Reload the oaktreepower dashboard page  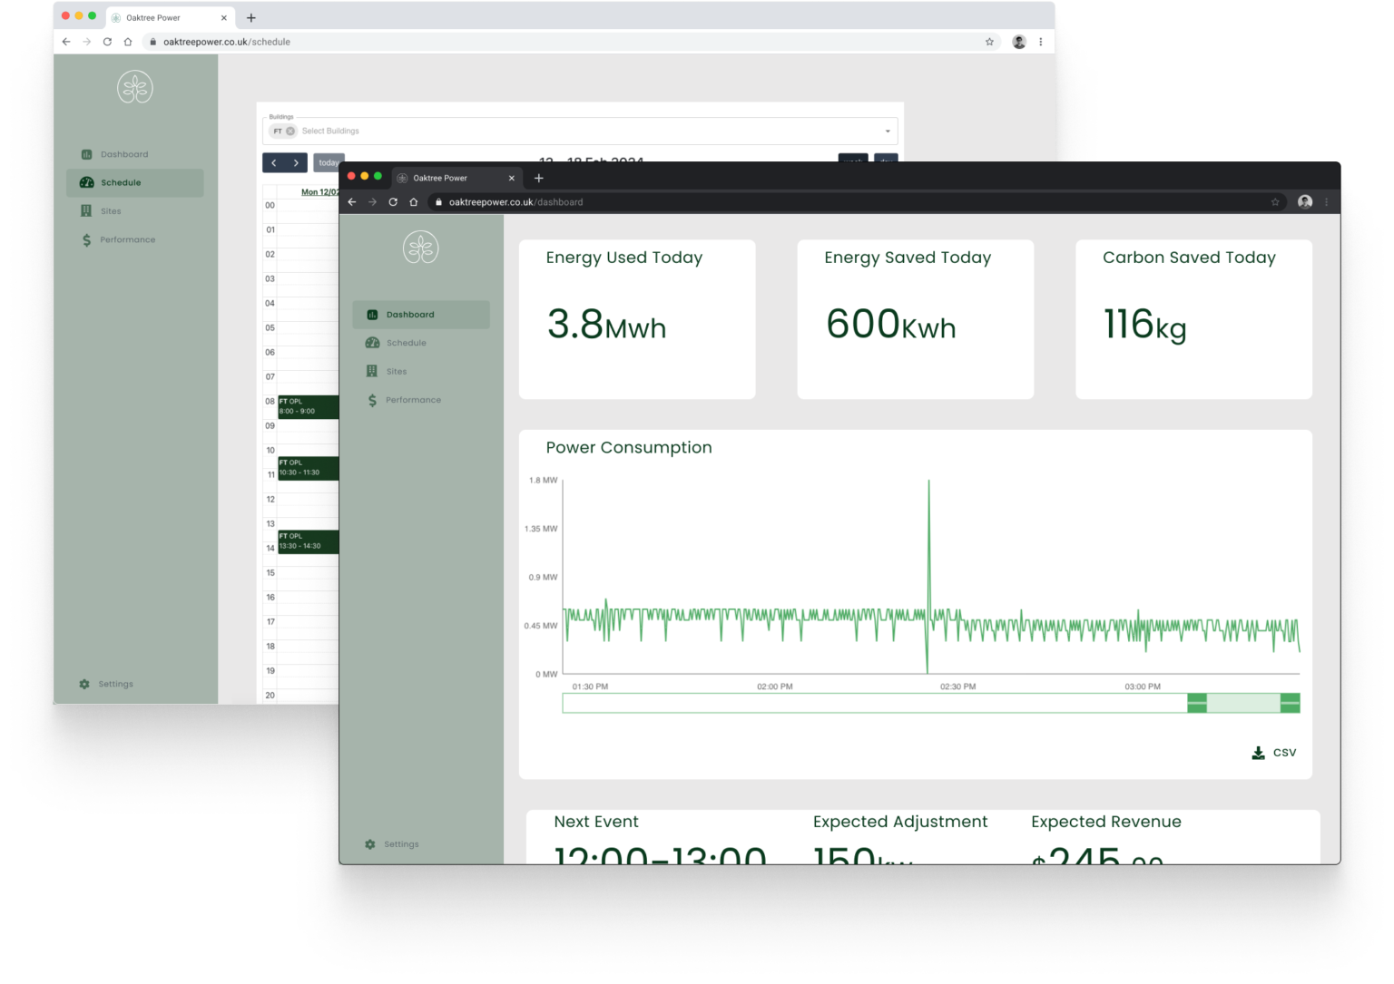tap(393, 202)
